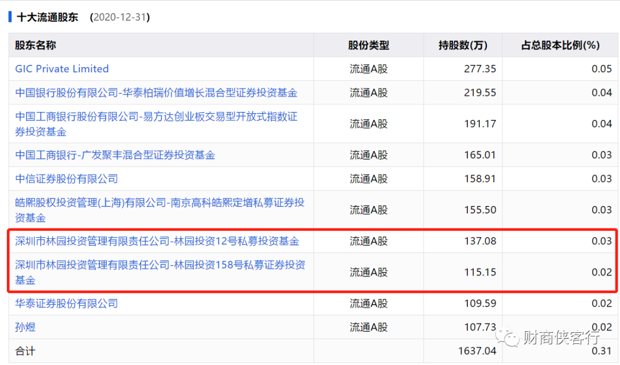620x365 pixels.
Task: Select the holding value 165.01
Action: [x=480, y=155]
